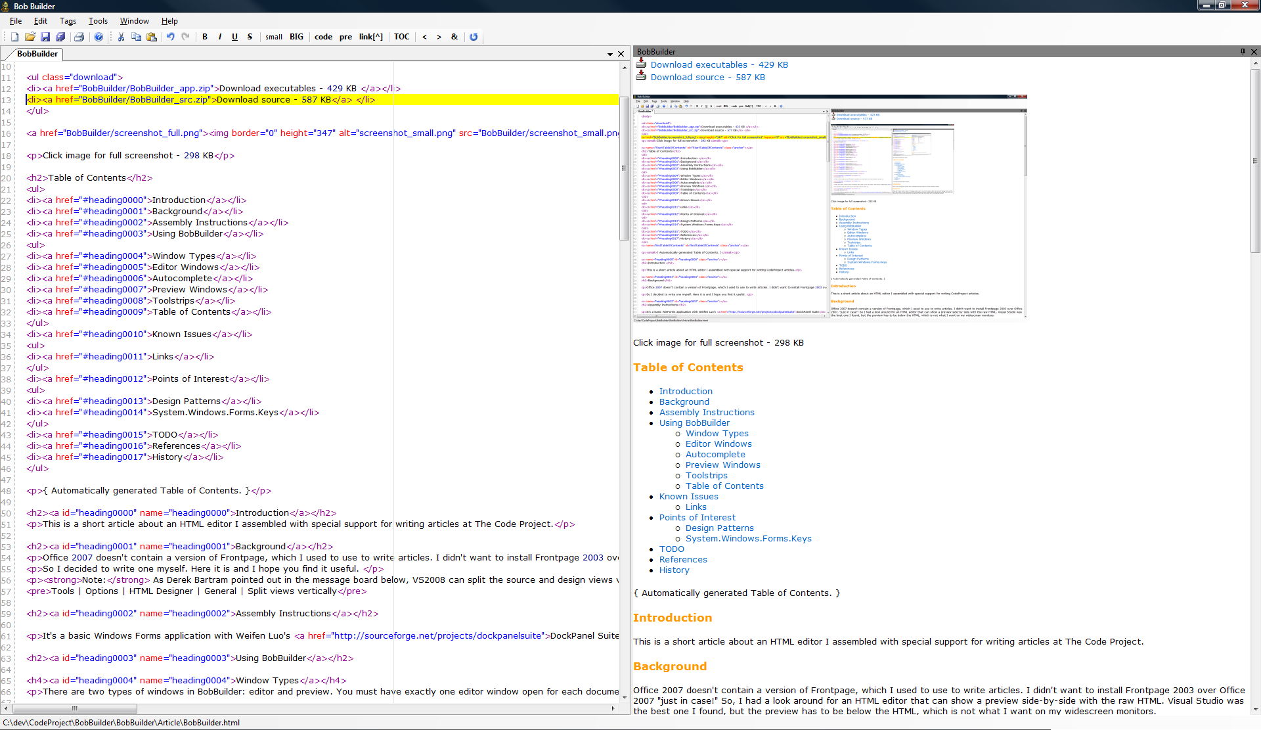Apply italic tag with I button
Screen dimensions: 1261x730
220,37
